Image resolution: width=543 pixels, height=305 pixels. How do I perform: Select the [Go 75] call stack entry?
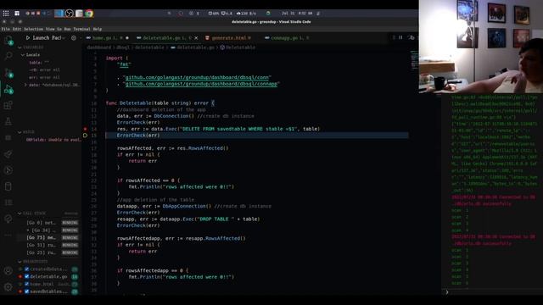pos(48,237)
